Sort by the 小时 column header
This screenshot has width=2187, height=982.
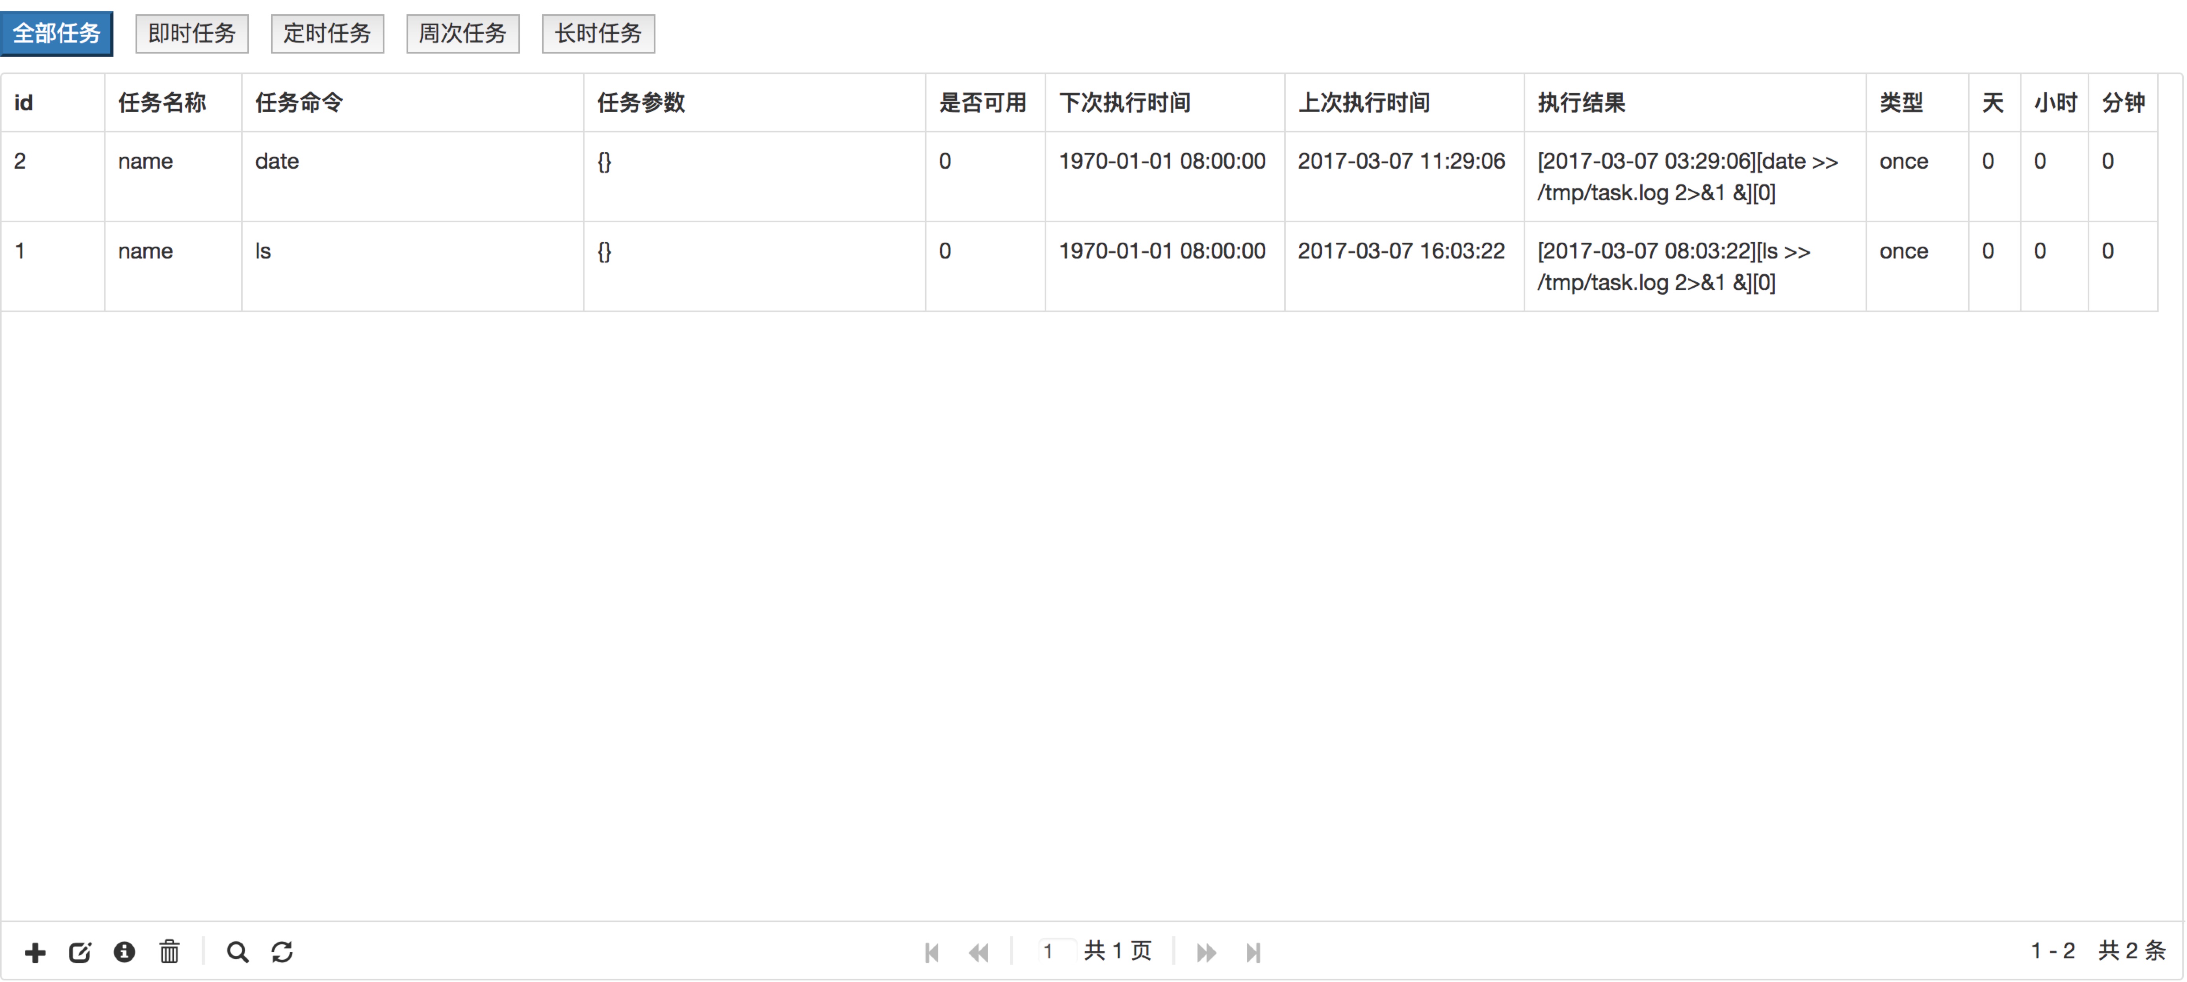click(x=2055, y=103)
